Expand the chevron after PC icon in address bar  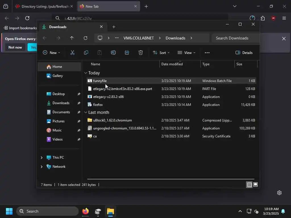[109, 38]
